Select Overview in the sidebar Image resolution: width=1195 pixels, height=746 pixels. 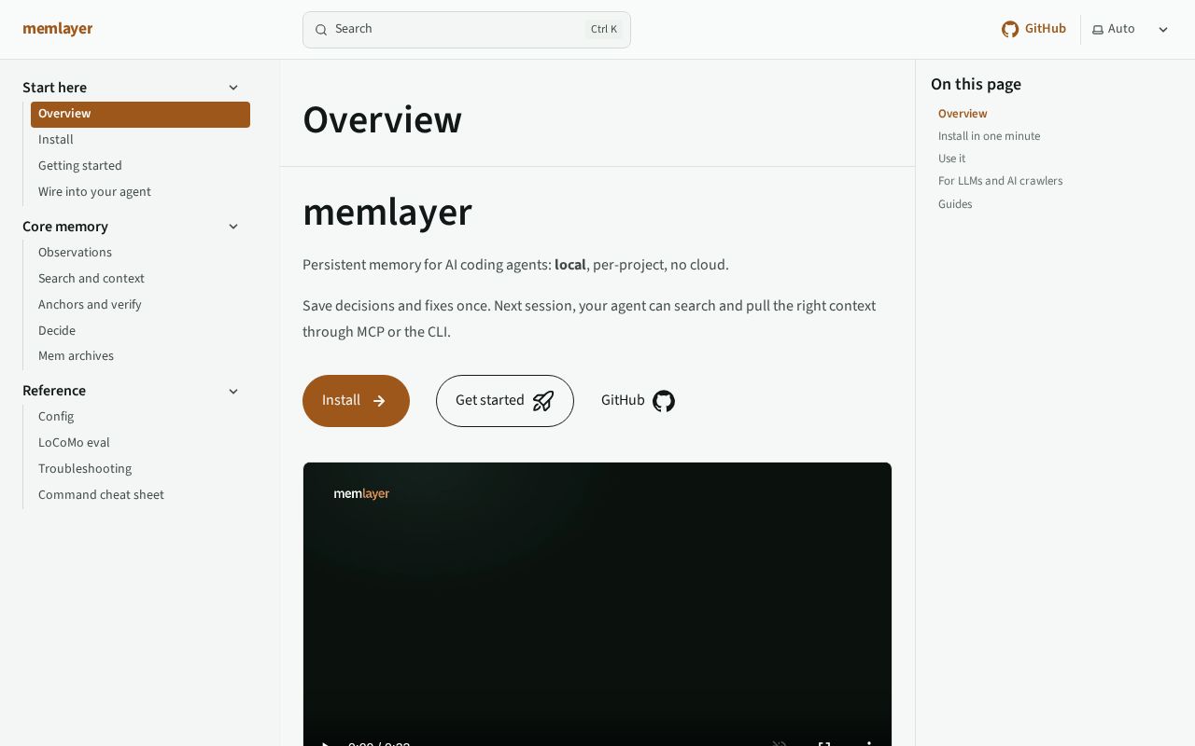point(140,114)
